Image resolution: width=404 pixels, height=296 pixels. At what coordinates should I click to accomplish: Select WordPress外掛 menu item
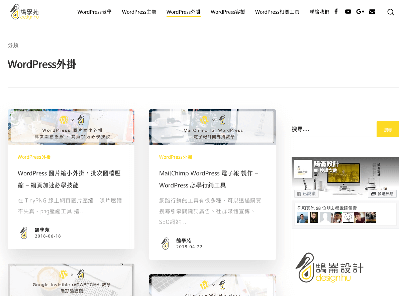click(x=184, y=12)
